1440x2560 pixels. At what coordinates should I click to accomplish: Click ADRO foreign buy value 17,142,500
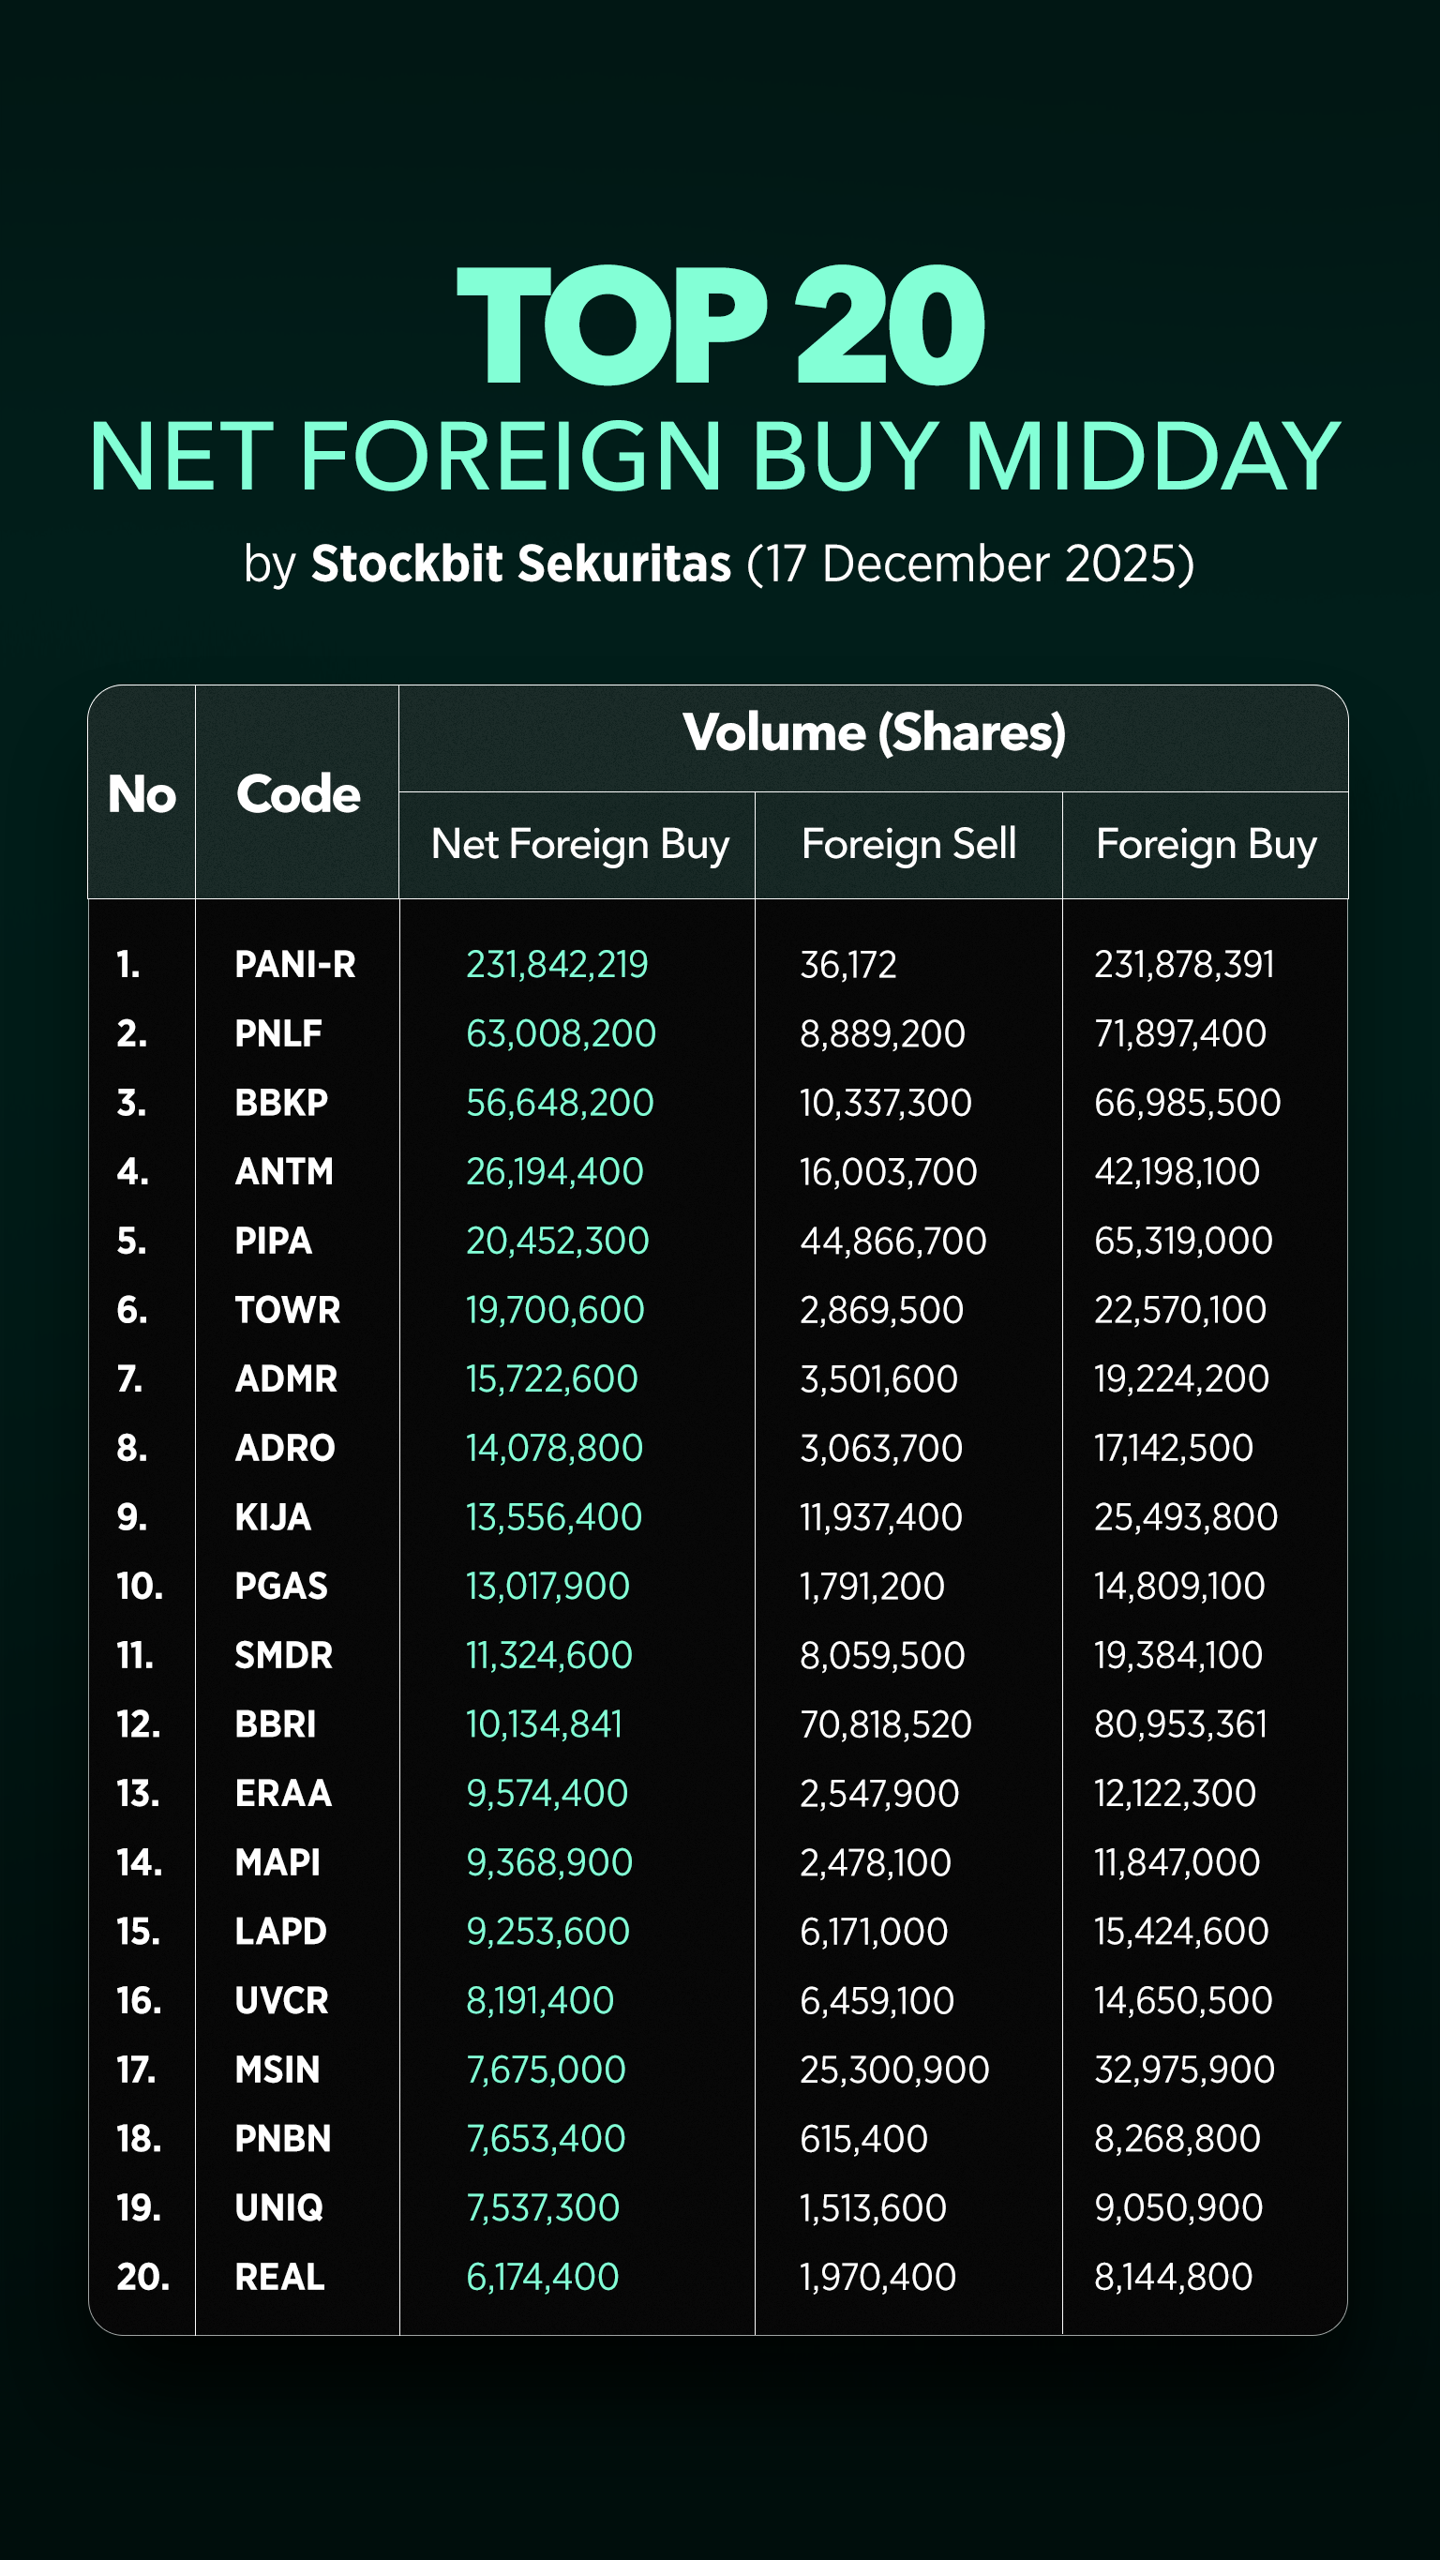coord(1174,1448)
